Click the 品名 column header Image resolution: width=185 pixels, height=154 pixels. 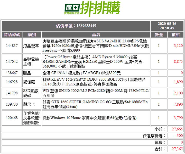point(96,35)
